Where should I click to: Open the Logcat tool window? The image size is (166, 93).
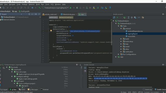(x=4, y=90)
